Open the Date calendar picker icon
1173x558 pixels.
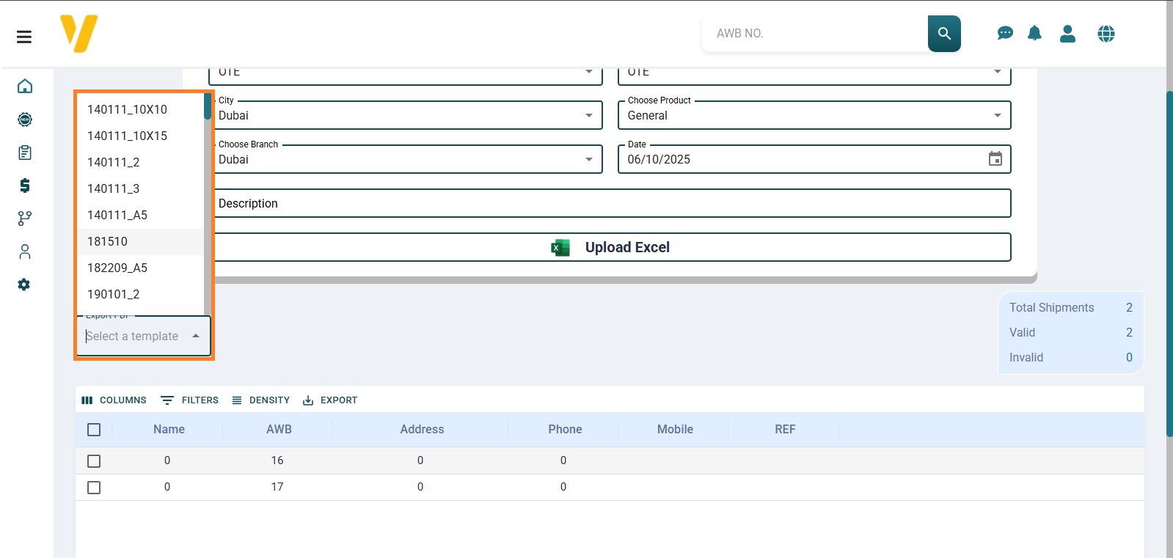[x=995, y=159]
